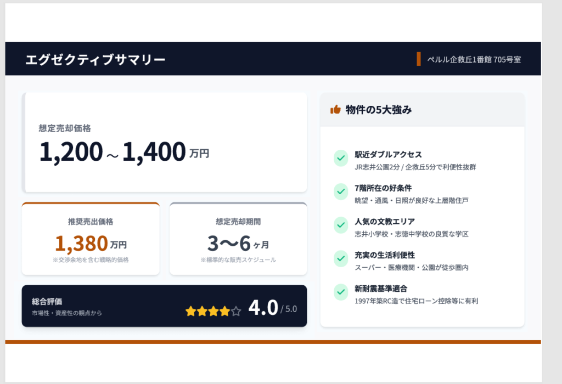Select the text JR志井公園2分 description line
Screen dimensions: 562x384
pos(415,167)
